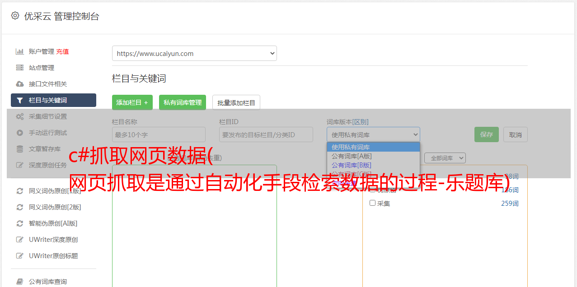Open the 词库版本 select box
577x287 pixels.
click(373, 134)
